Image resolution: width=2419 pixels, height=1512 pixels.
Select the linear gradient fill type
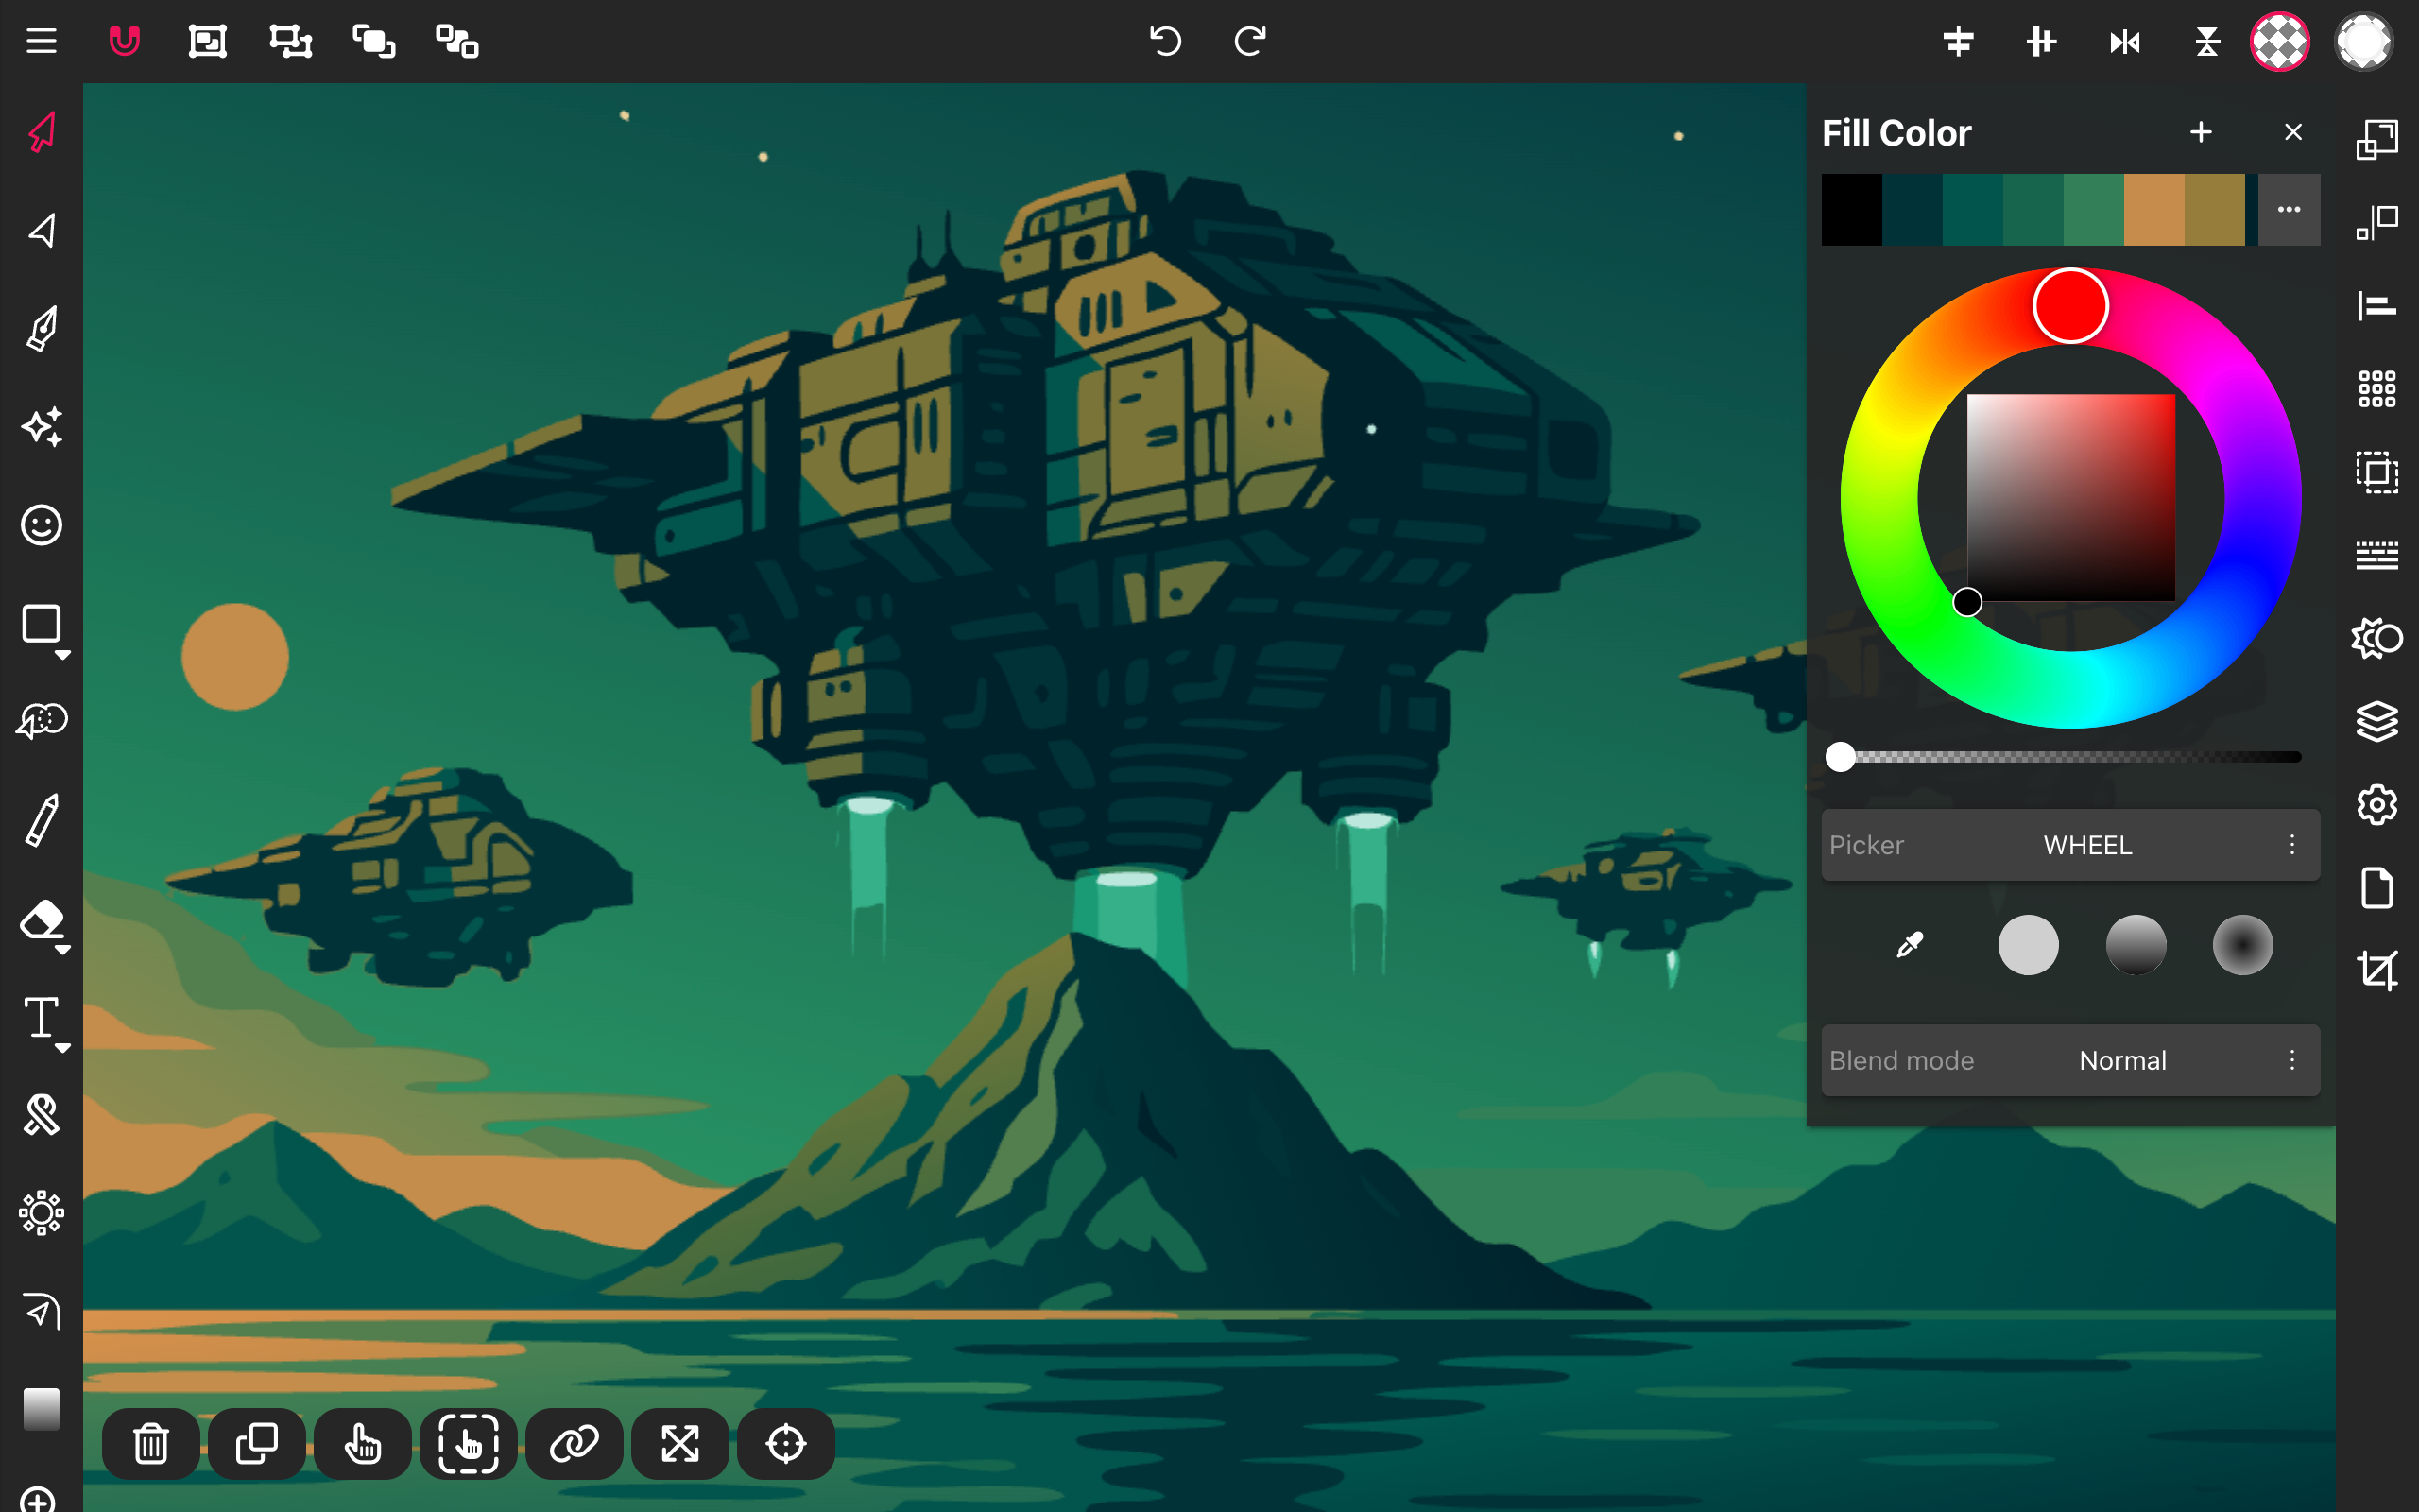pyautogui.click(x=2136, y=945)
